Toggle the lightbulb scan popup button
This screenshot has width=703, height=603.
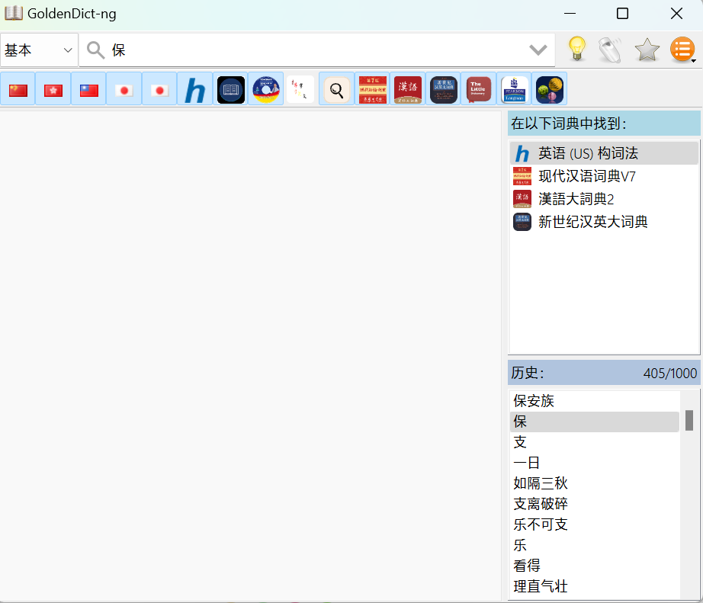[x=577, y=49]
